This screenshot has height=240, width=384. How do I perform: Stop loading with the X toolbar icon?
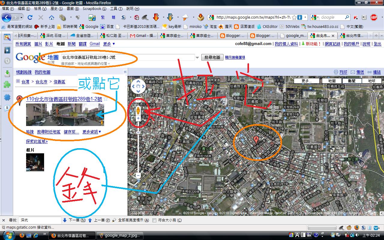[40, 17]
